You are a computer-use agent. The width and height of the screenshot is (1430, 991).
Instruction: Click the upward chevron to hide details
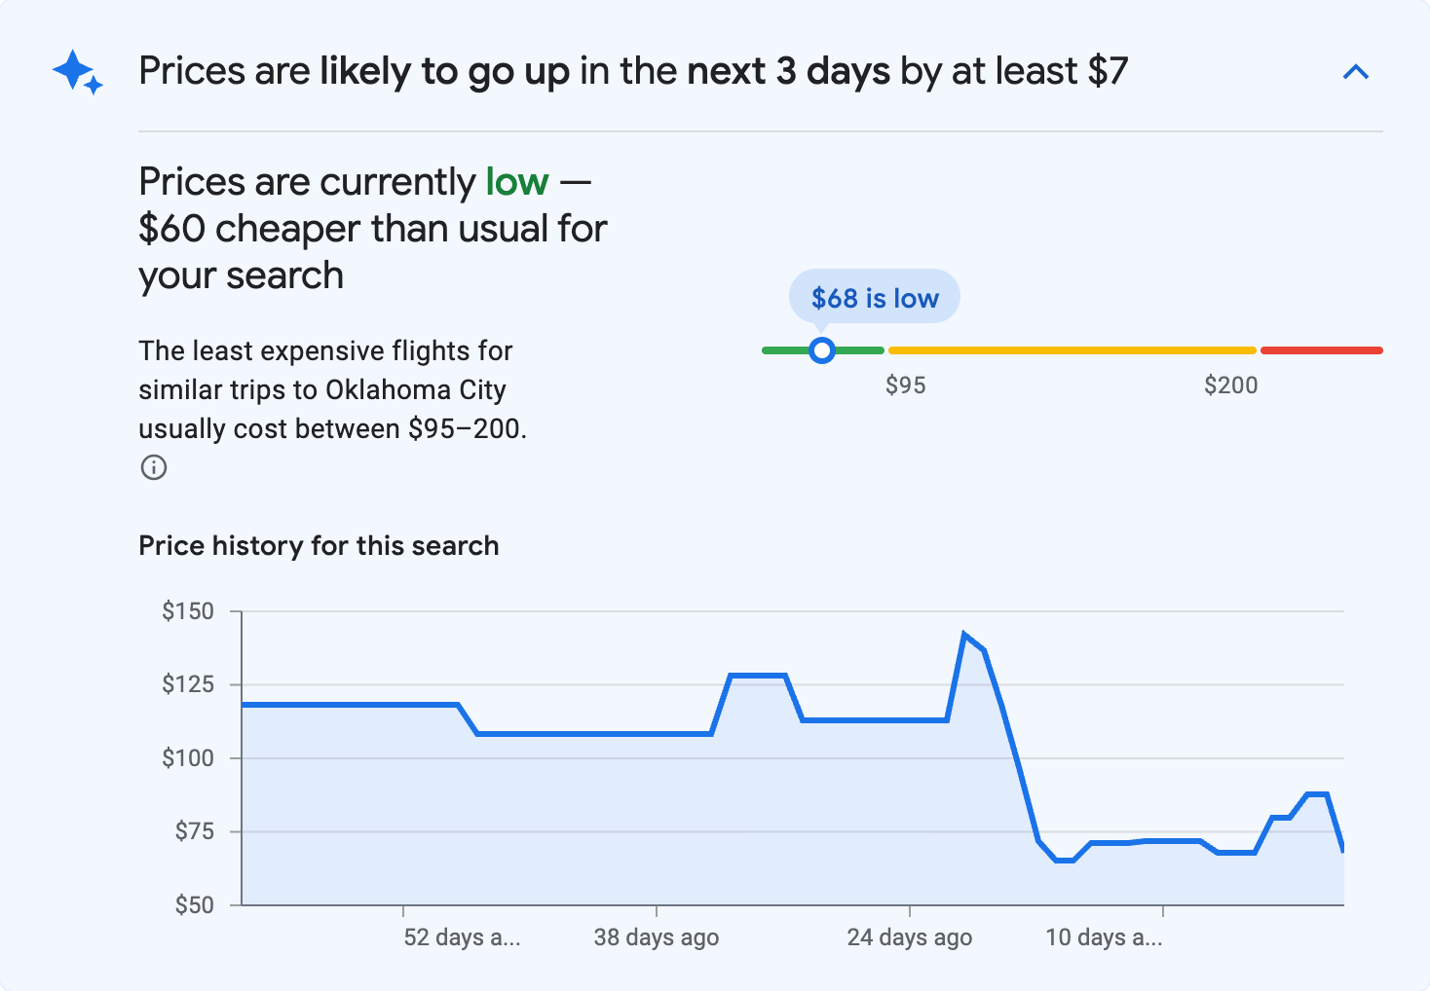pos(1356,71)
